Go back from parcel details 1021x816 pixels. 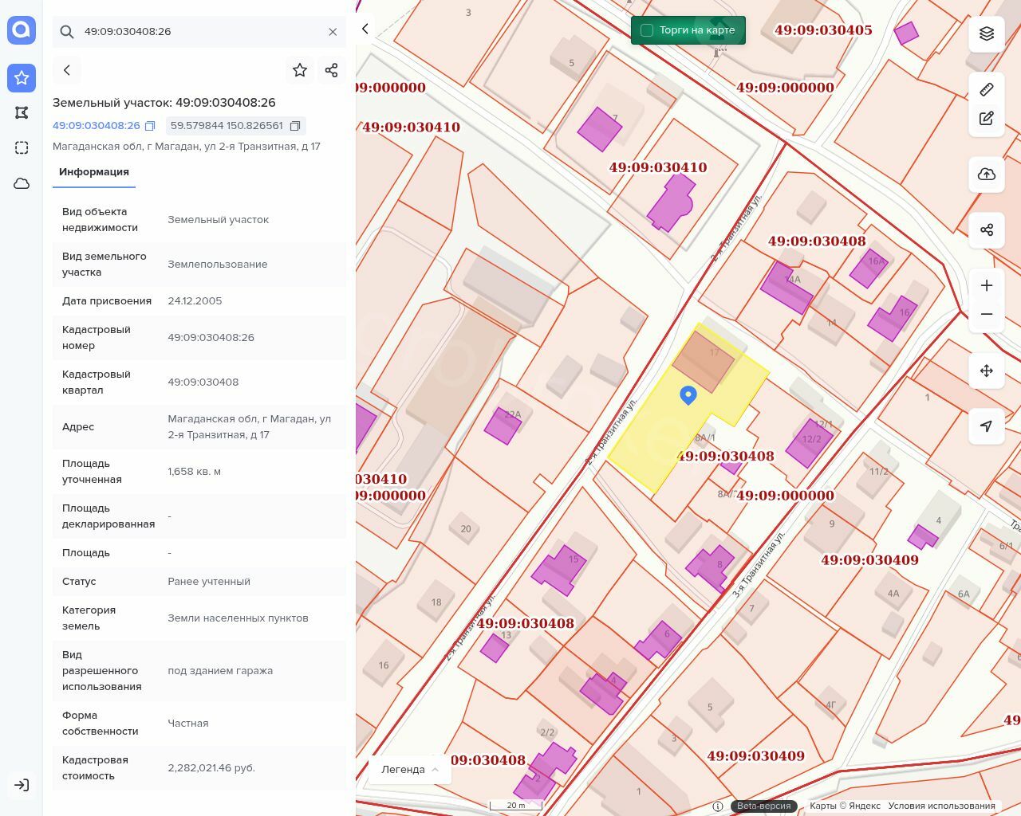tap(67, 70)
